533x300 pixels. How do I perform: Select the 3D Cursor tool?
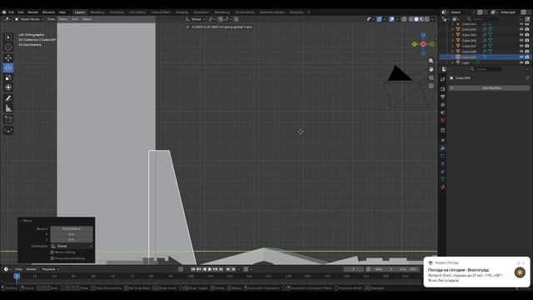tap(8, 47)
